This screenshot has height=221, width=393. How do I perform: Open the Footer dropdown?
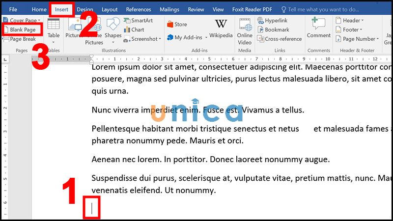point(349,29)
